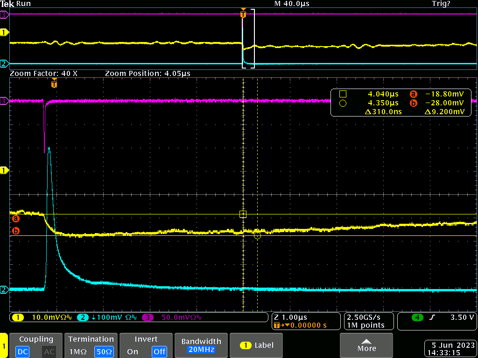
Task: Click the channel 1 ground marker in zoomed view
Action: (x=5, y=171)
